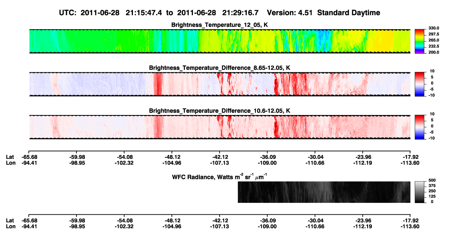The width and height of the screenshot is (456, 234).
Task: Click the end time '21:29:16.7' in the header
Action: [x=241, y=13]
